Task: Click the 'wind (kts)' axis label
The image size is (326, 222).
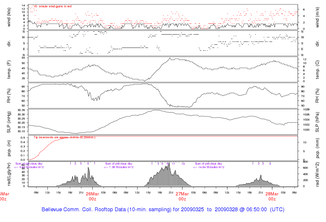Action: click(x=9, y=17)
